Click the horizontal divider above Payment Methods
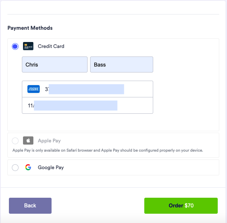Screen dimensions: 227x223 tap(113, 14)
